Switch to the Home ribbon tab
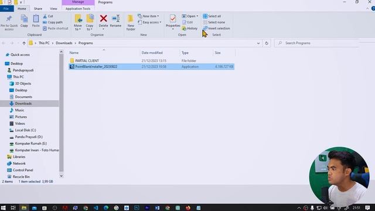Screen dimensions: 375x211 click(x=22, y=9)
